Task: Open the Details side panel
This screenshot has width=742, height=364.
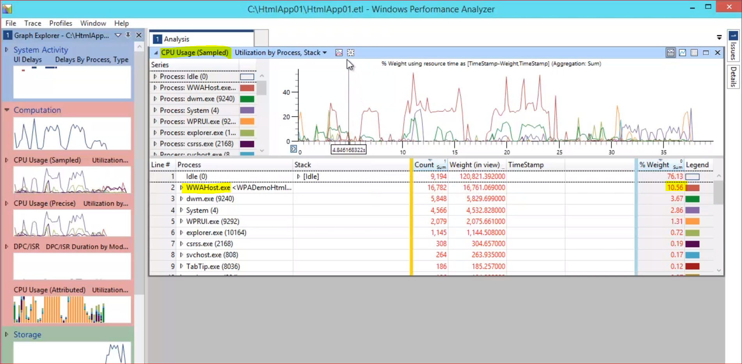Action: coord(733,76)
